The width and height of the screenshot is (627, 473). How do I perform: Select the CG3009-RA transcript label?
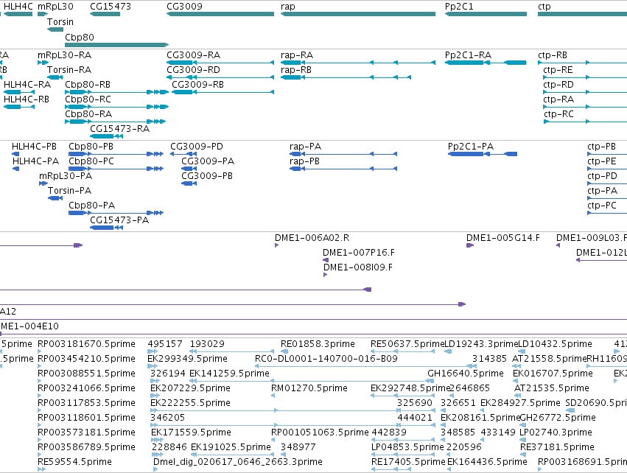pos(194,55)
